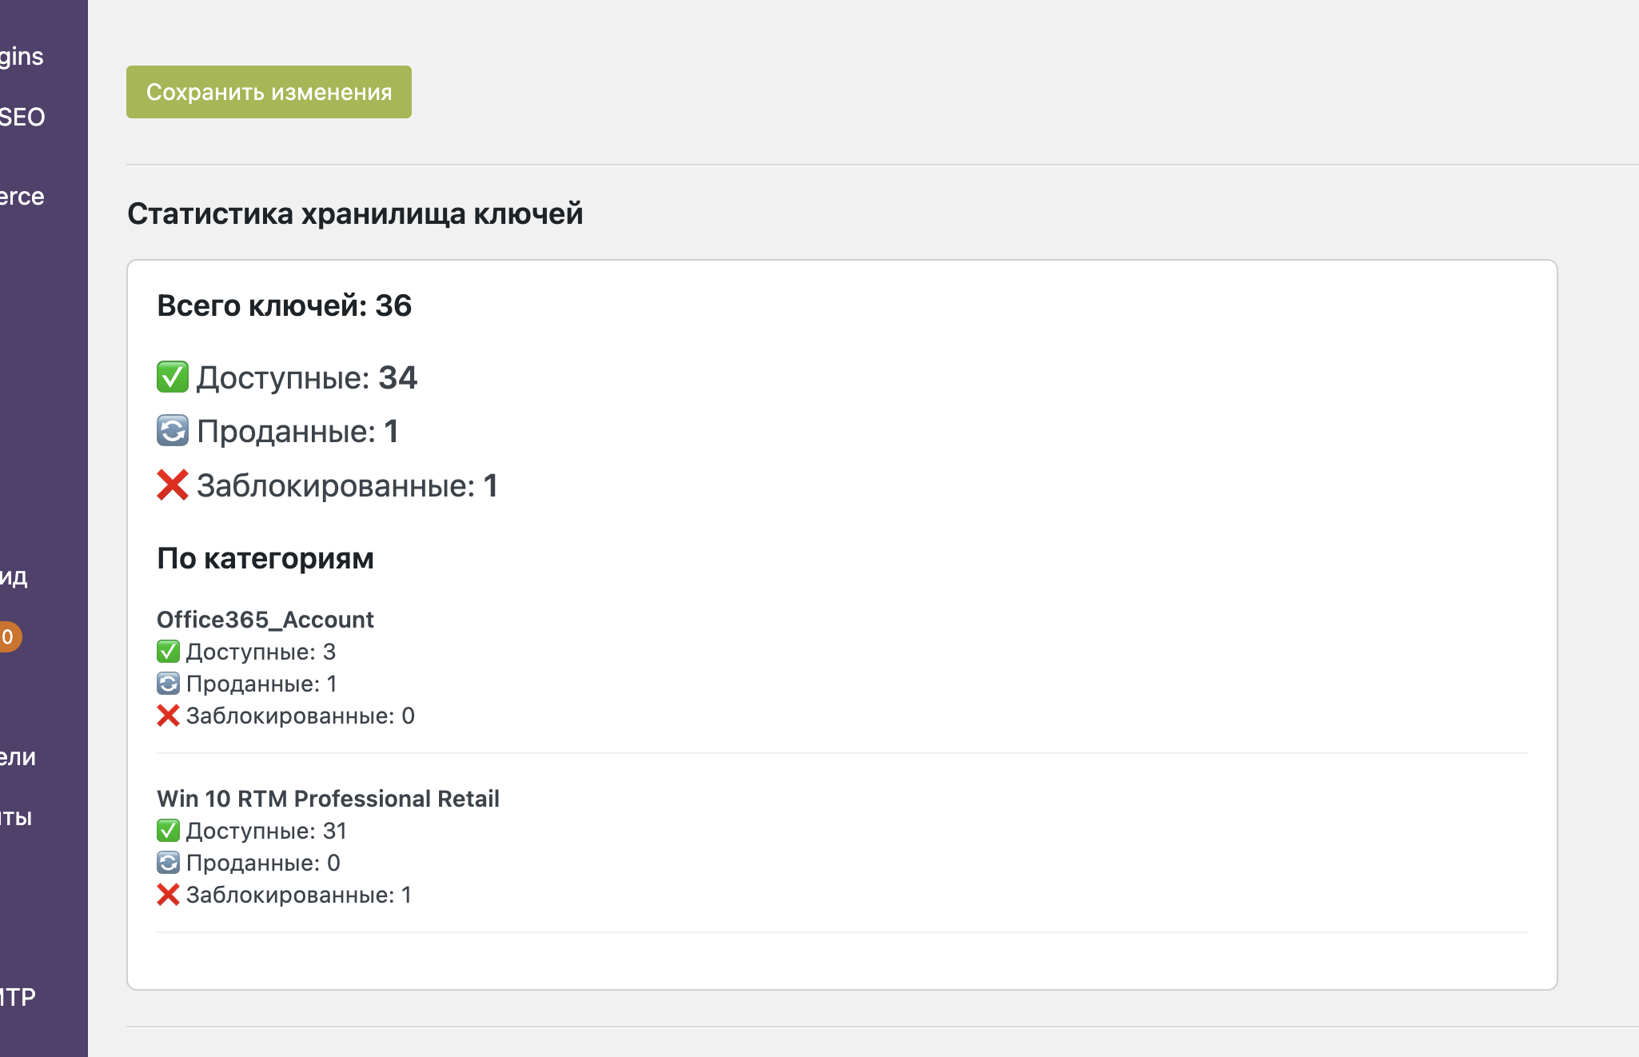Image resolution: width=1639 pixels, height=1057 pixels.
Task: Click the green checkmark next to Доступные: 34
Action: point(172,377)
